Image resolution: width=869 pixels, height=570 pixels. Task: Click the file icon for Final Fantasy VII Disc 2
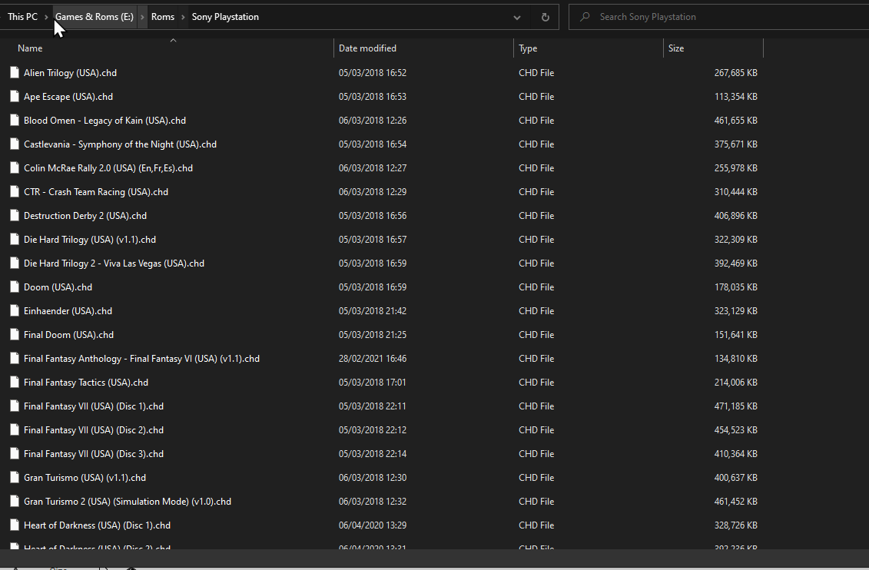[x=15, y=430]
